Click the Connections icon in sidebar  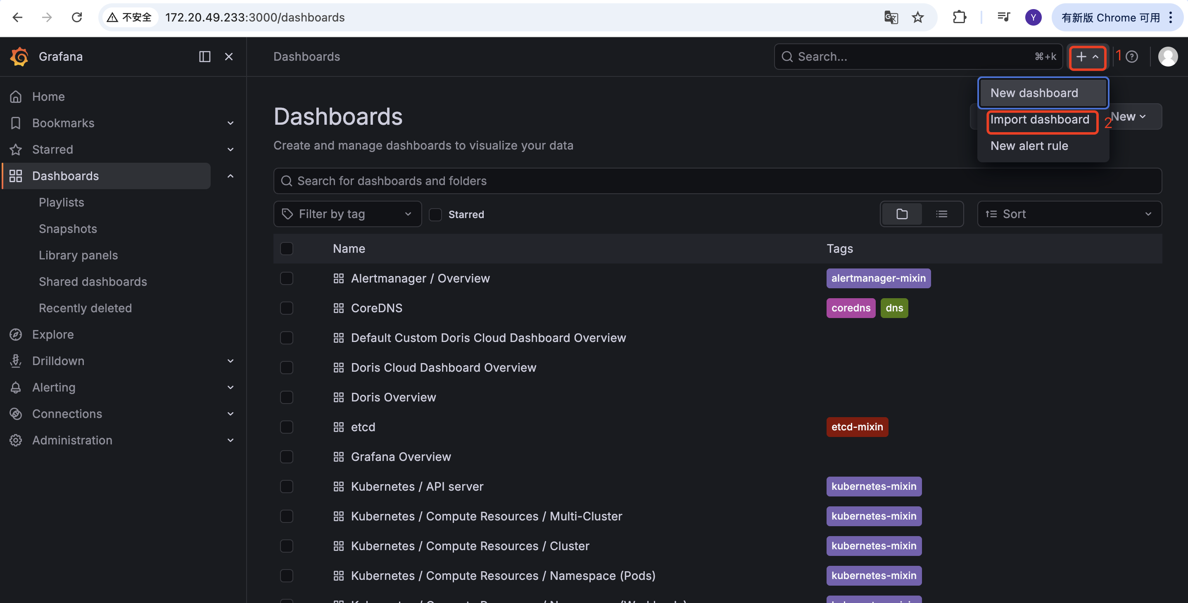point(16,413)
